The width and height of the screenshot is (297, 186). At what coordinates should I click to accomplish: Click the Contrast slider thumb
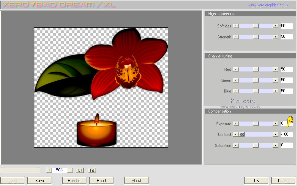[x=242, y=135]
